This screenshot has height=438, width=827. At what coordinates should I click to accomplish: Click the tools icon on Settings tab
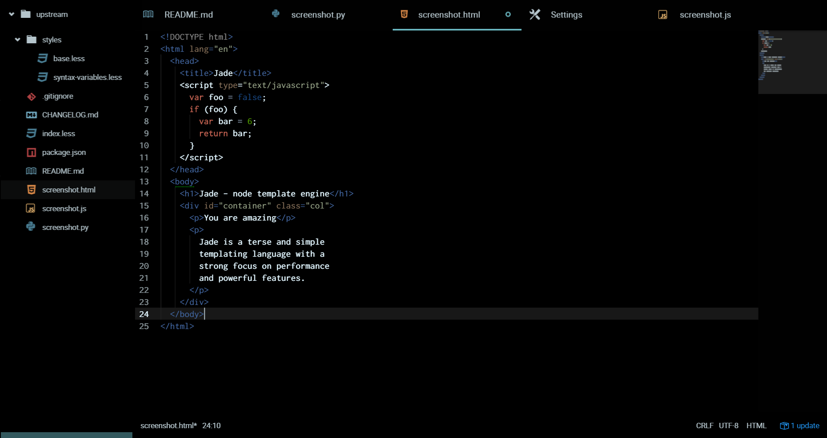[535, 15]
